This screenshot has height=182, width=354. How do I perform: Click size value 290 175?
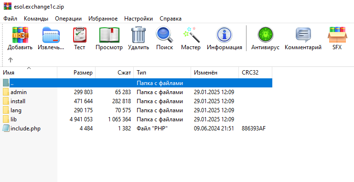[x=83, y=110]
